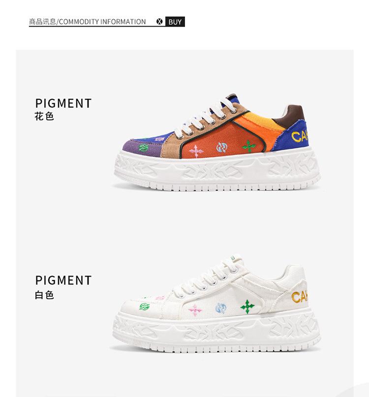The height and width of the screenshot is (397, 369).
Task: Open the white sneaker product image
Action: pos(216,303)
